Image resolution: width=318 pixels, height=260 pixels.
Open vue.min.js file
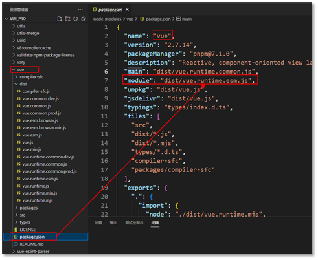(x=32, y=149)
